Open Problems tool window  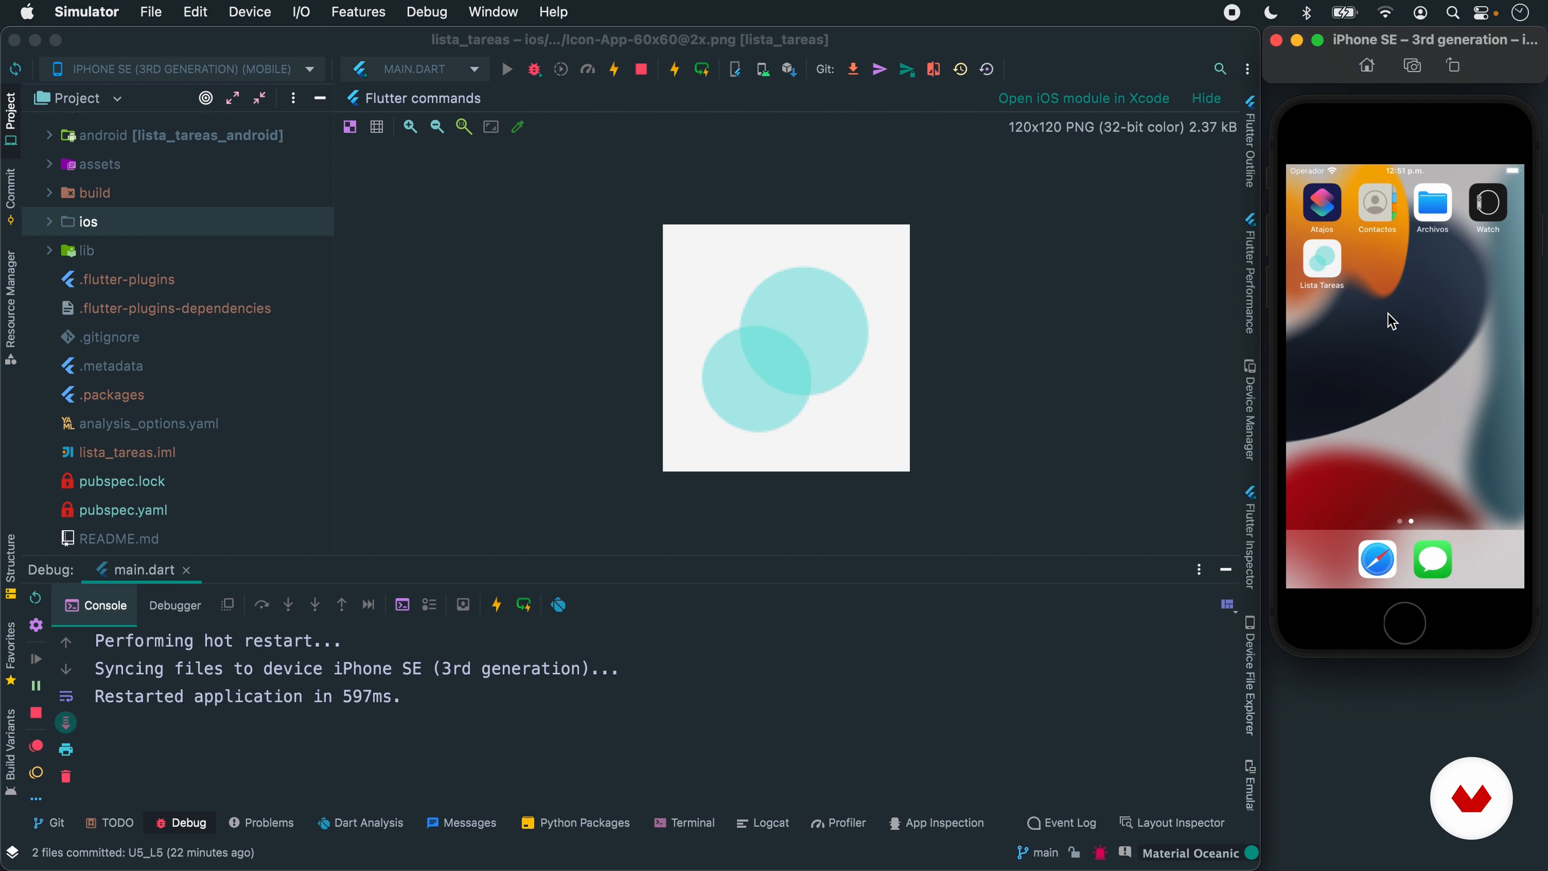[261, 823]
